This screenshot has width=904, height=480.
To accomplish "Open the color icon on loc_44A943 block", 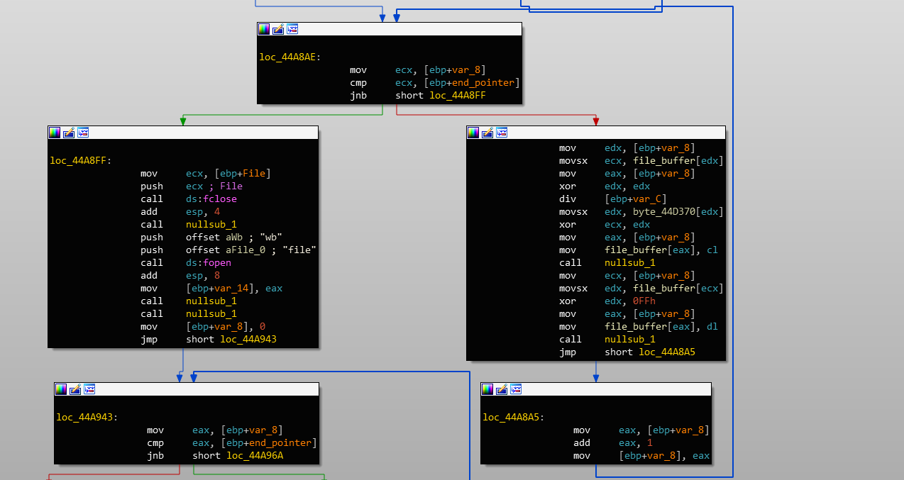I will [61, 389].
